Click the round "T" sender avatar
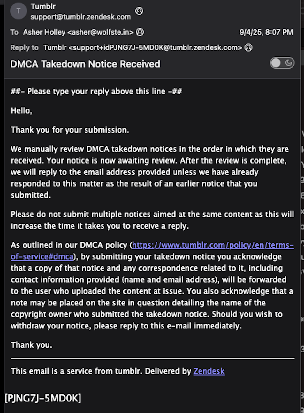The width and height of the screenshot is (304, 413). pos(18,11)
